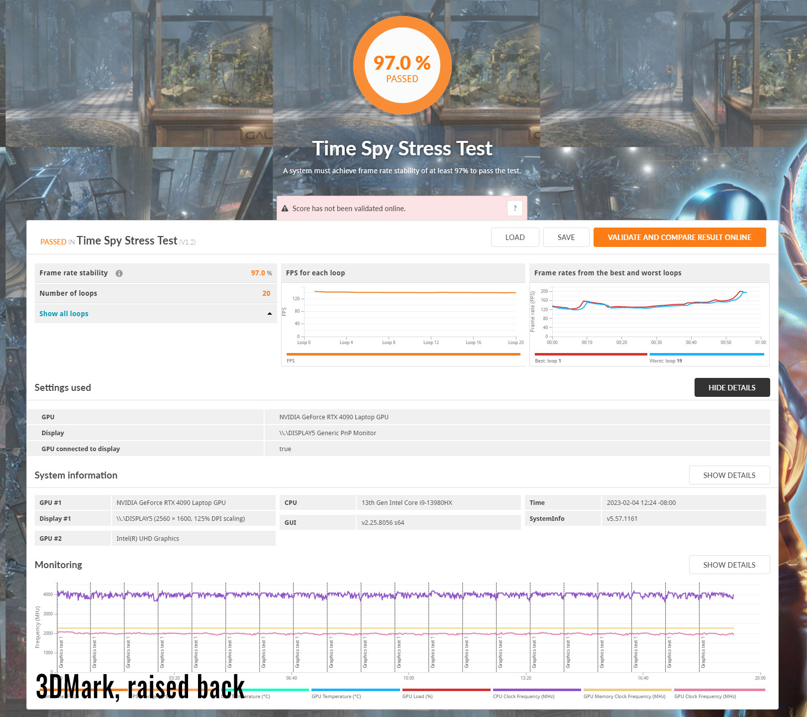Click the time value 2023-02-04 12:24
Image resolution: width=807 pixels, height=717 pixels.
pyautogui.click(x=641, y=502)
